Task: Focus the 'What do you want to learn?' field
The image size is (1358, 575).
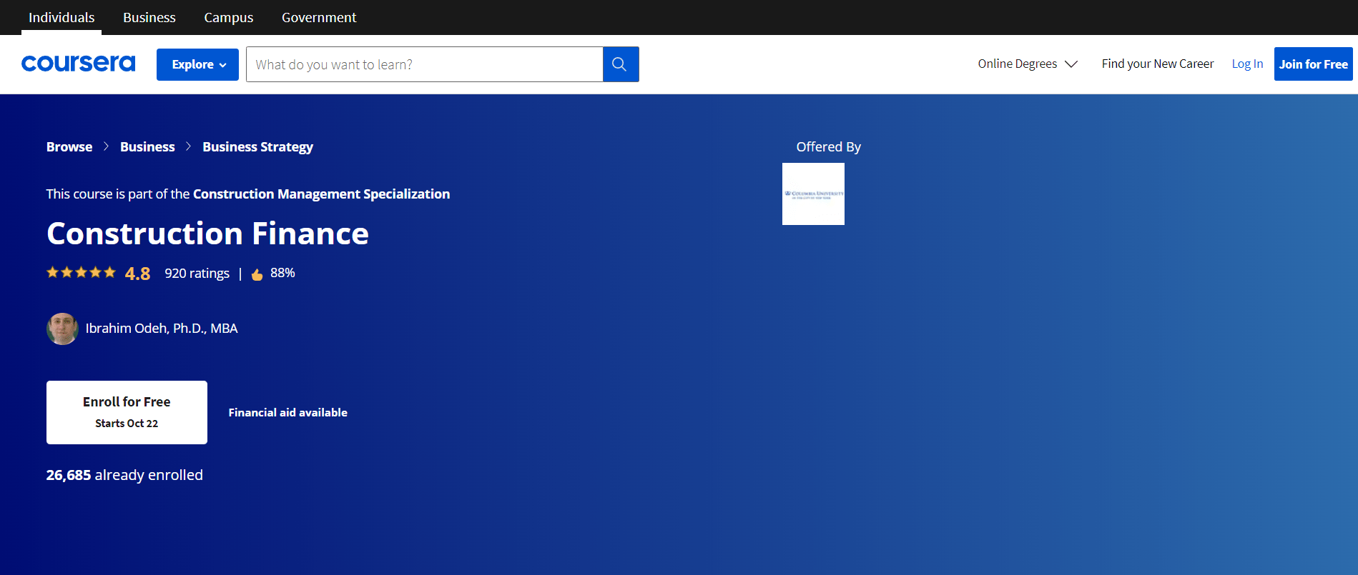Action: (424, 64)
